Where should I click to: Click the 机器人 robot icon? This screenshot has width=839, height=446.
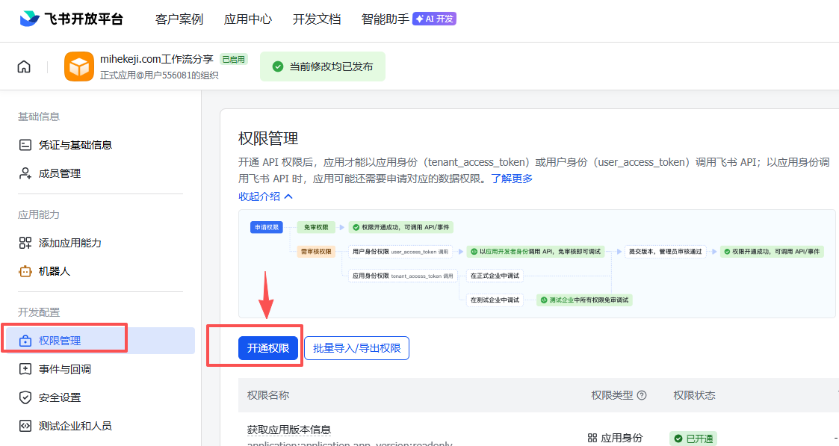pyautogui.click(x=25, y=271)
